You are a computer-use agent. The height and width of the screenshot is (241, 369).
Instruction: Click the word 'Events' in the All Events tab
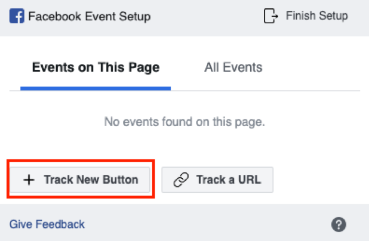pos(242,67)
